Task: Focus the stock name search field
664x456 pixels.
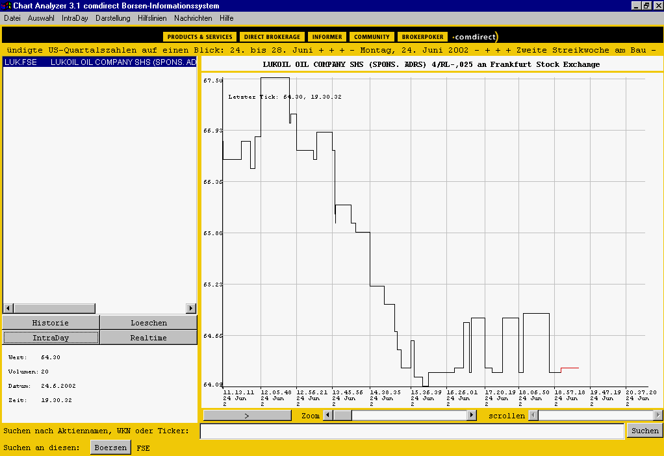Action: coord(413,431)
